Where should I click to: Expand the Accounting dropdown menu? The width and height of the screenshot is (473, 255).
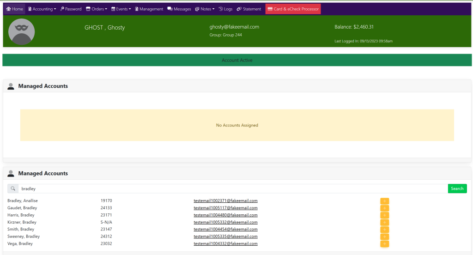42,9
